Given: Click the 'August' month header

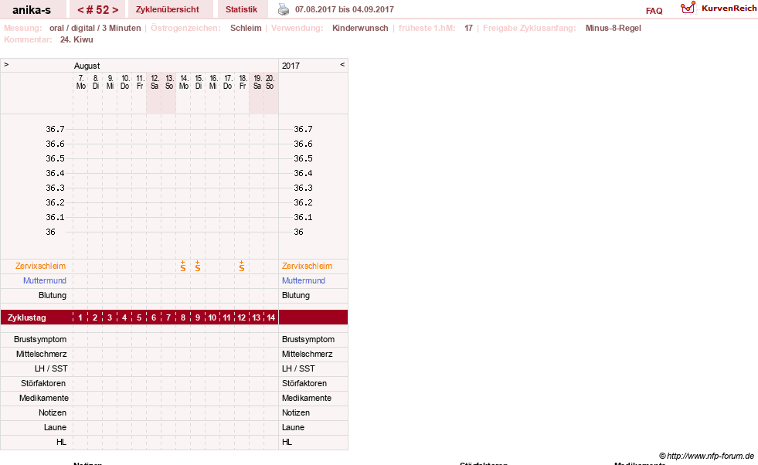Looking at the screenshot, I should 87,66.
